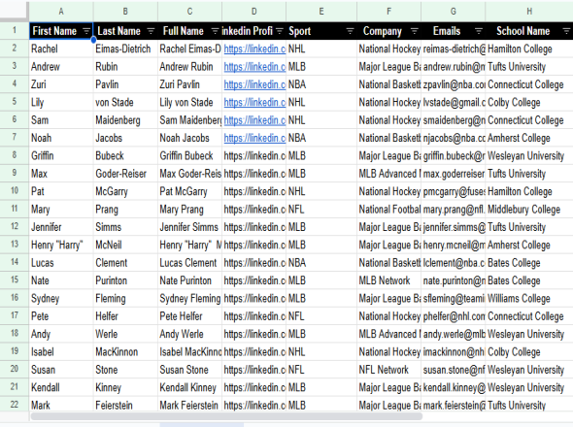The width and height of the screenshot is (573, 427).
Task: Open the Last Name column filter
Action: (x=151, y=31)
